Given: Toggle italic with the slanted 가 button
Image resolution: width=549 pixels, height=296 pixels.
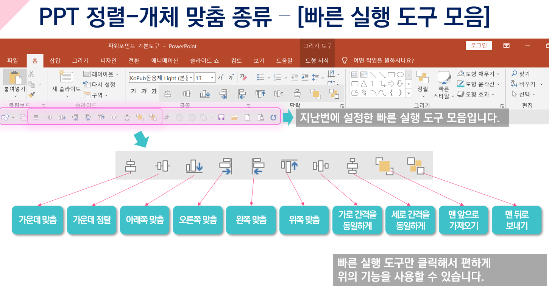Looking at the screenshot, I should point(144,91).
